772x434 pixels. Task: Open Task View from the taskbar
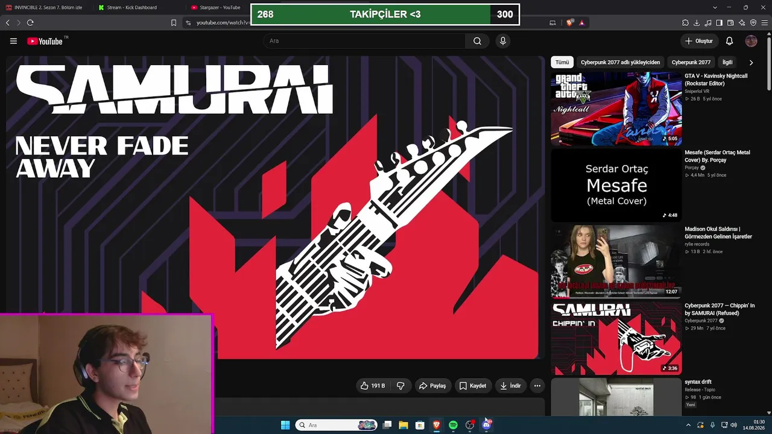tap(387, 425)
